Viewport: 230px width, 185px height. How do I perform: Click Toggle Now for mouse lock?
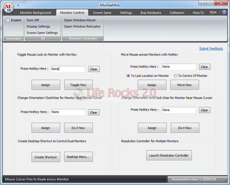[78, 85]
